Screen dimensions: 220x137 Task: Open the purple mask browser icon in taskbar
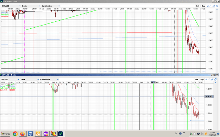point(46,134)
